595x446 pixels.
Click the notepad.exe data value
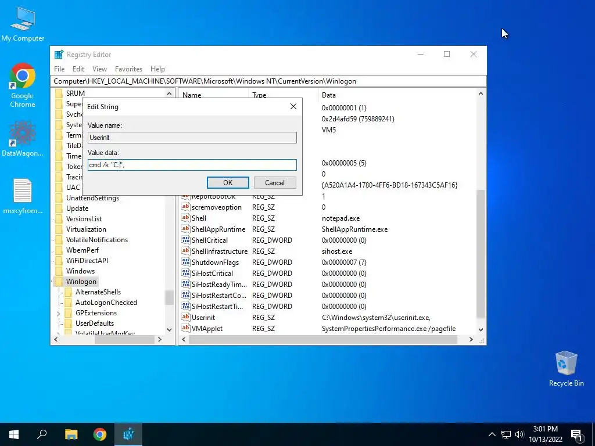tap(340, 218)
